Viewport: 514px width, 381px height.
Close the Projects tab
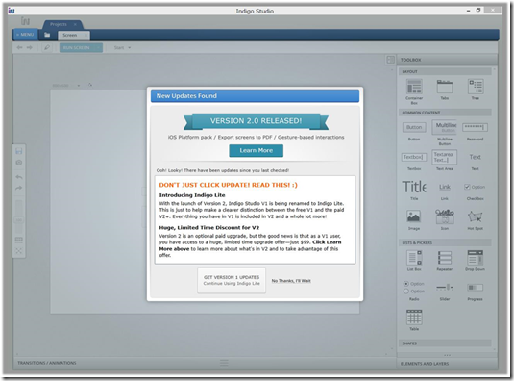(x=75, y=24)
